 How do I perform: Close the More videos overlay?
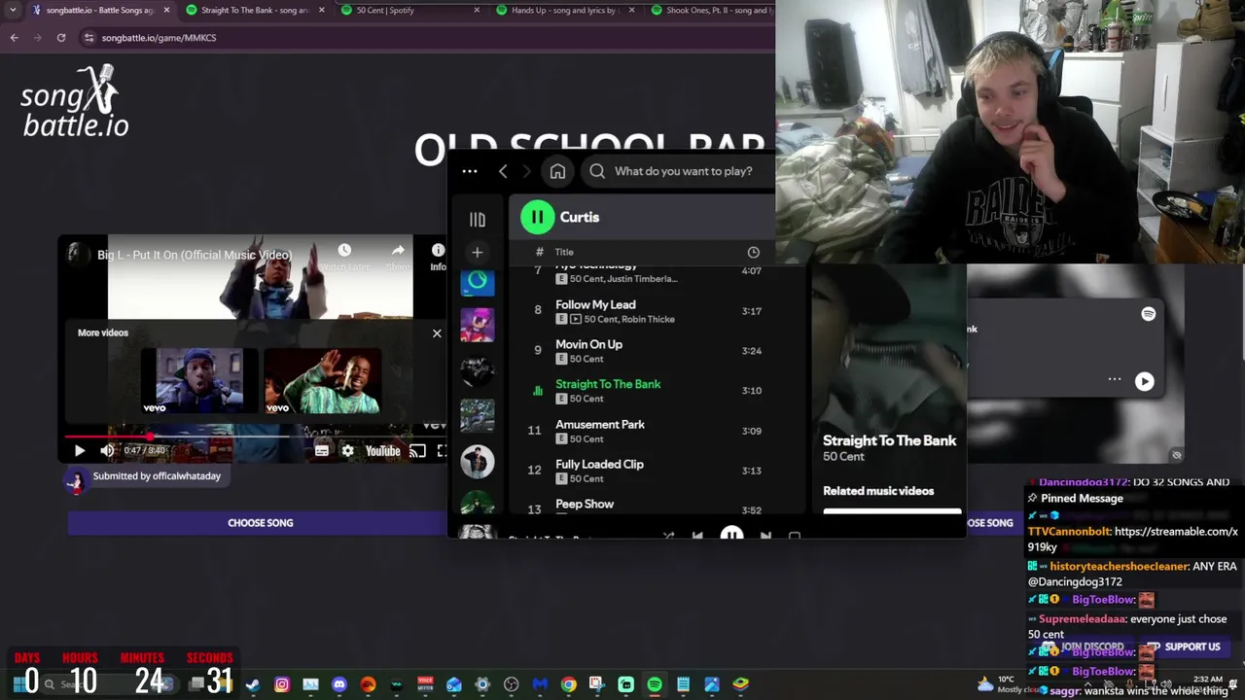437,333
